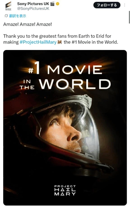Viewport: 130px width, 207px height.
Task: Click the hashflag emoji after #ProjectHailMary
Action: 60,42
